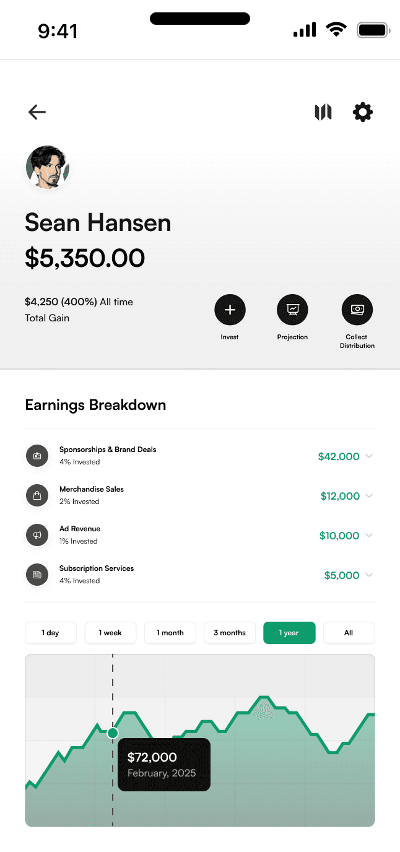Open the Projection chart icon

tap(292, 310)
